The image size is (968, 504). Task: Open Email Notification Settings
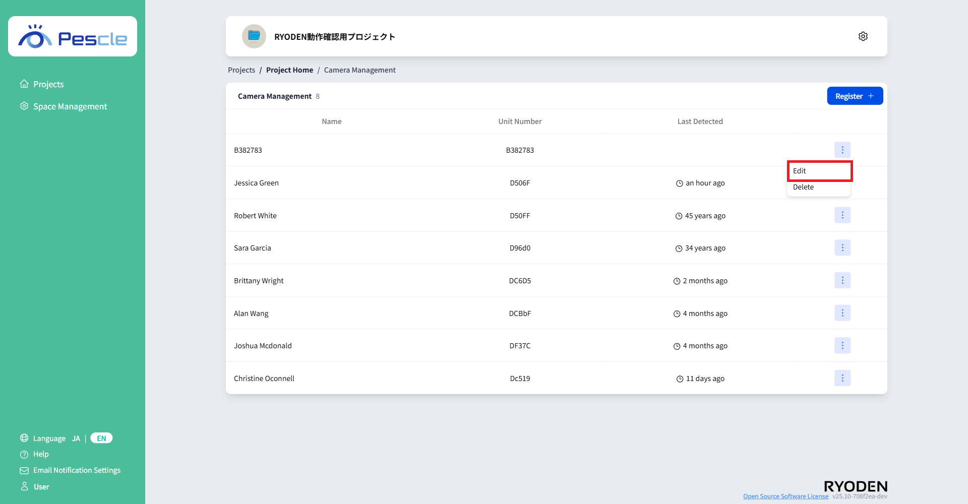click(77, 470)
